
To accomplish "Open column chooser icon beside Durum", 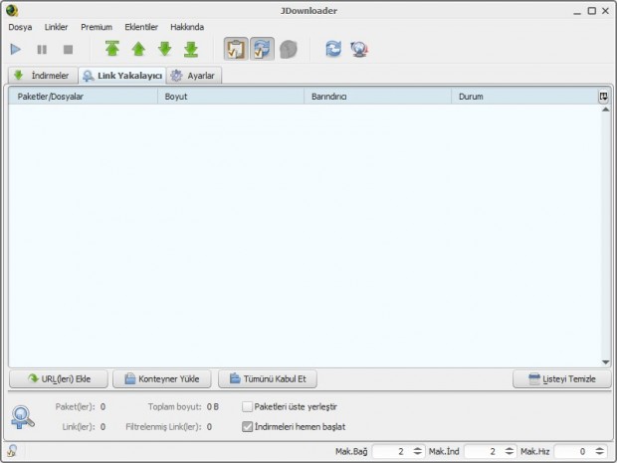I will tap(604, 97).
